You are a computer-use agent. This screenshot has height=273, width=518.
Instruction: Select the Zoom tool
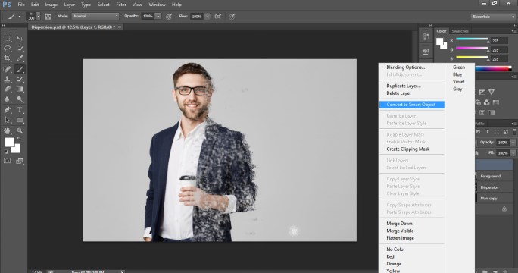(20, 131)
